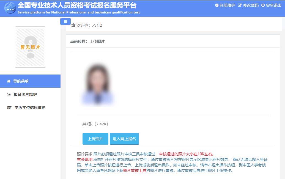Click the uploaded portrait photo preview

tap(98, 85)
